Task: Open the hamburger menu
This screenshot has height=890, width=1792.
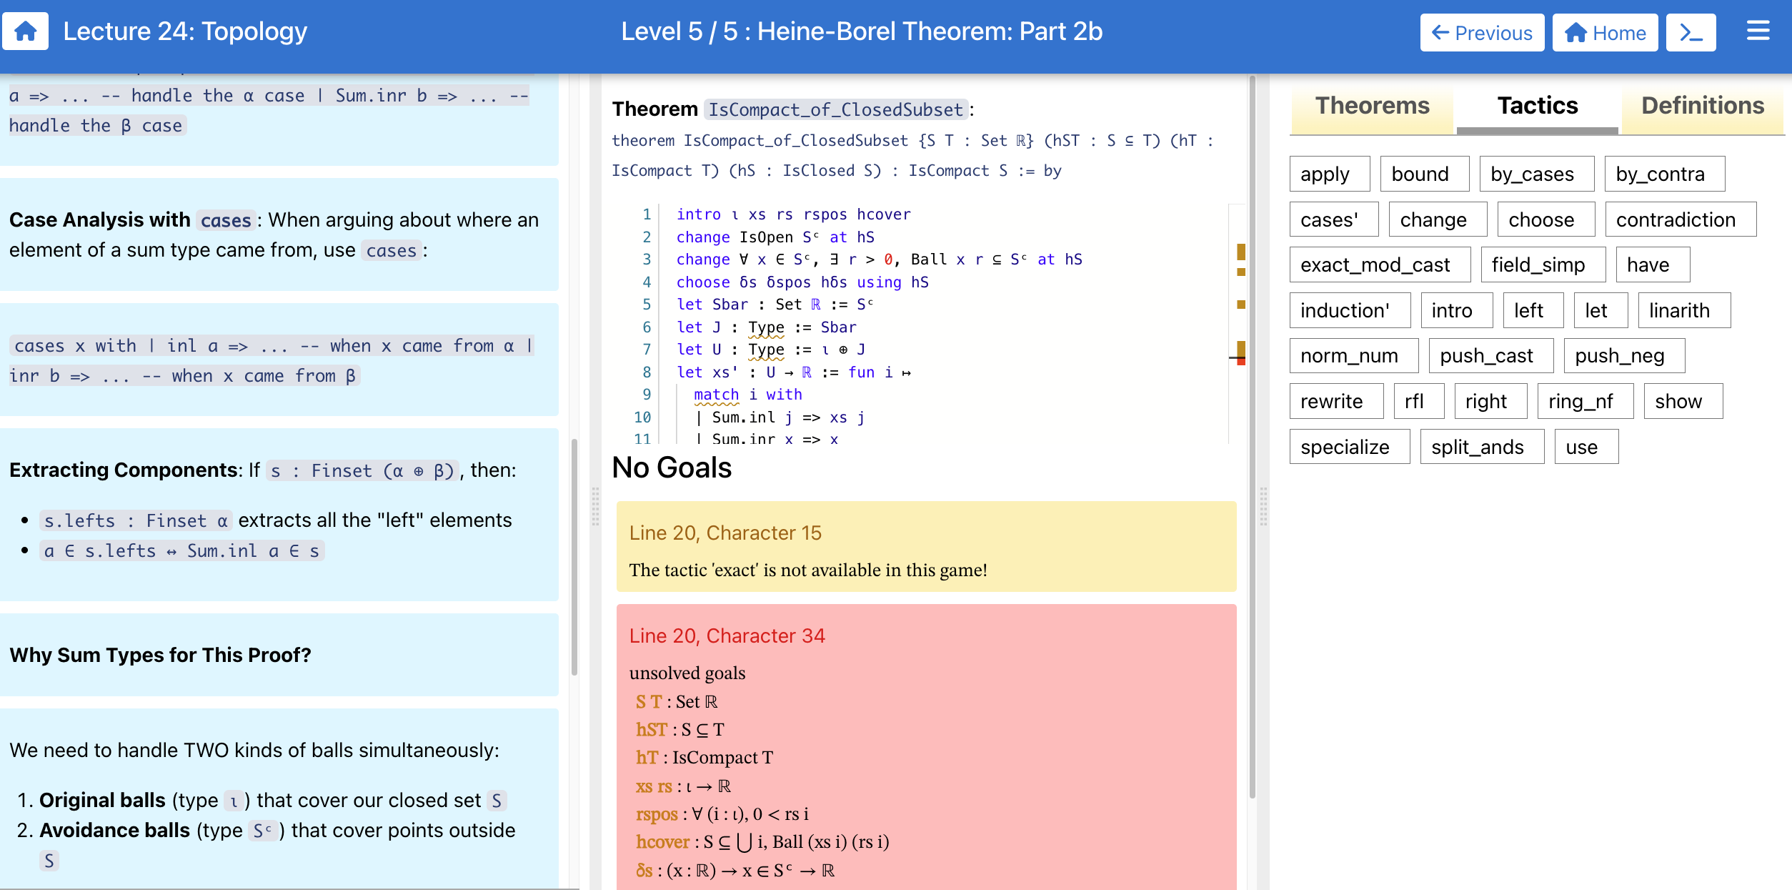Action: click(1758, 31)
